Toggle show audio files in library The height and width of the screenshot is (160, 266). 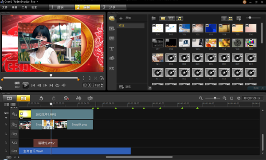pos(179,18)
